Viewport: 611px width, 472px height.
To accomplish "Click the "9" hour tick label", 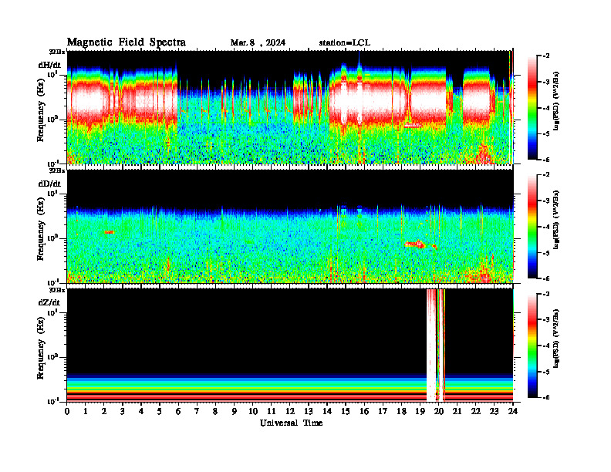I will (235, 411).
